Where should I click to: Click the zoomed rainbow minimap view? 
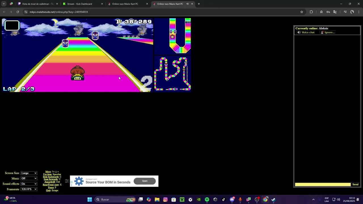pos(172,36)
